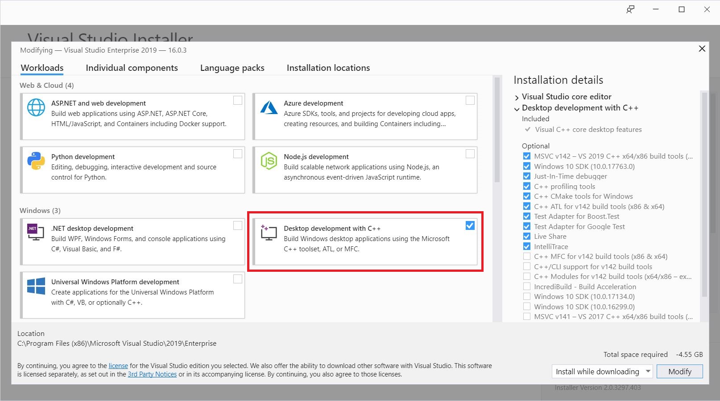Enable C++ MFC for v142 build tools

click(x=526, y=256)
